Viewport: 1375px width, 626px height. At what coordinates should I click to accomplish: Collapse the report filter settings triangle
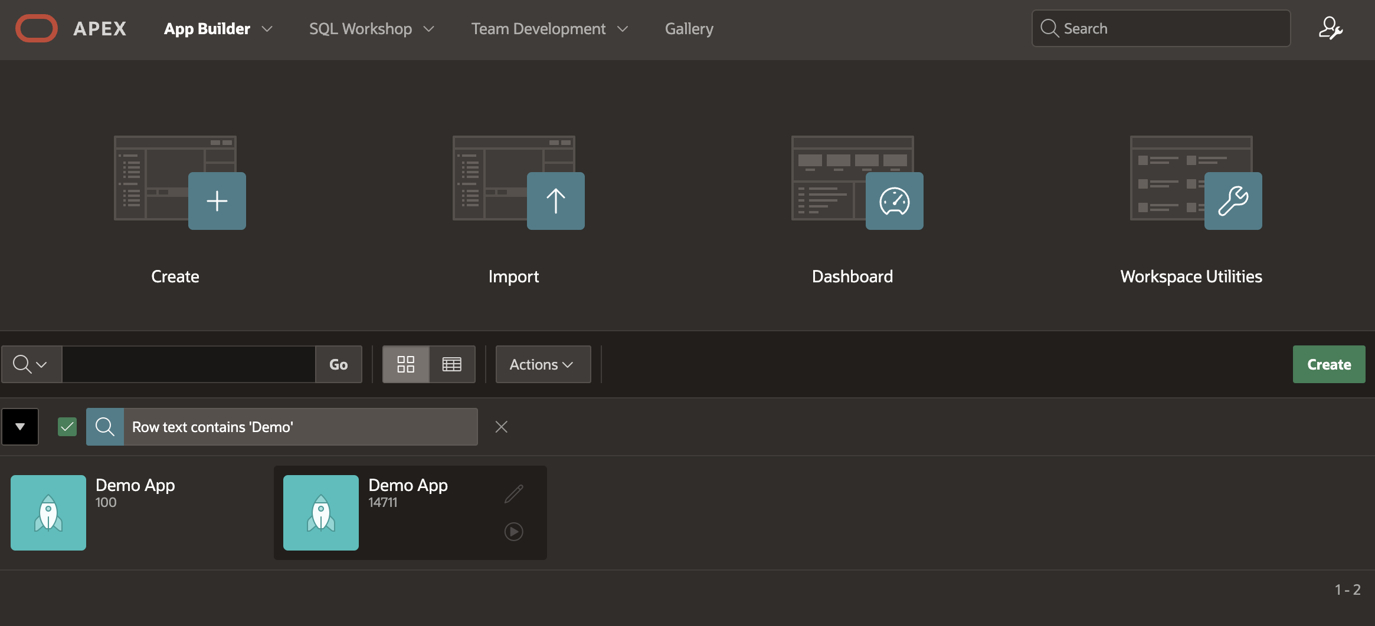click(x=20, y=427)
